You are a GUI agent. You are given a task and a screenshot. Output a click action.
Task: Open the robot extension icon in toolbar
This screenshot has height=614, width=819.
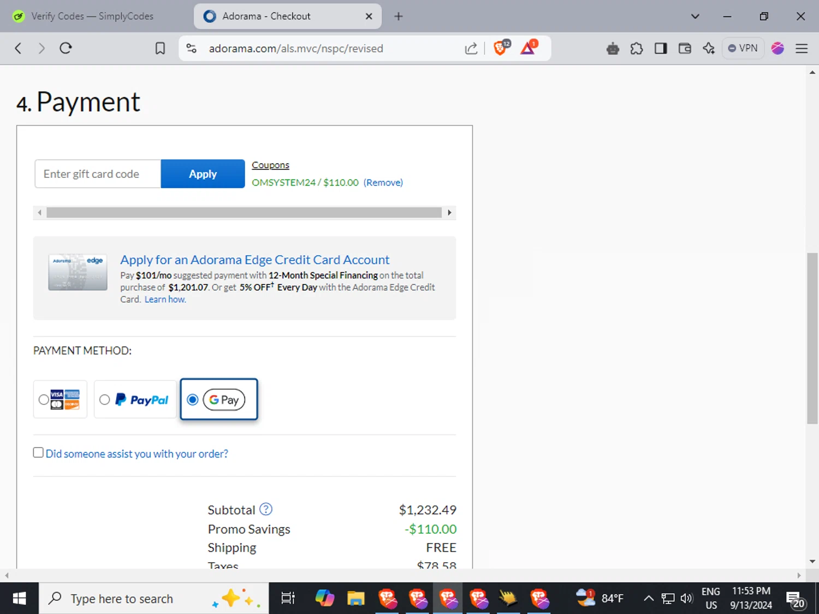click(613, 49)
